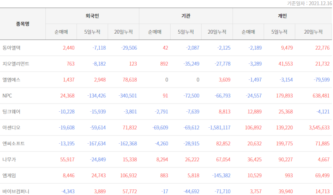Screen dimensions: 333x195
Task: Select the 기관 group header
Action: point(186,16)
